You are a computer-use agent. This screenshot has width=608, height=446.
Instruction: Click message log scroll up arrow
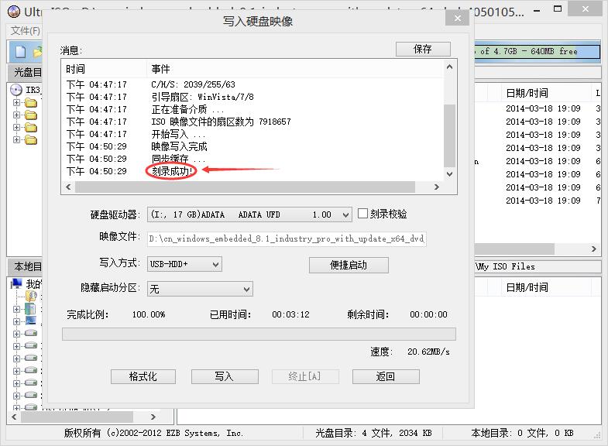coord(449,67)
